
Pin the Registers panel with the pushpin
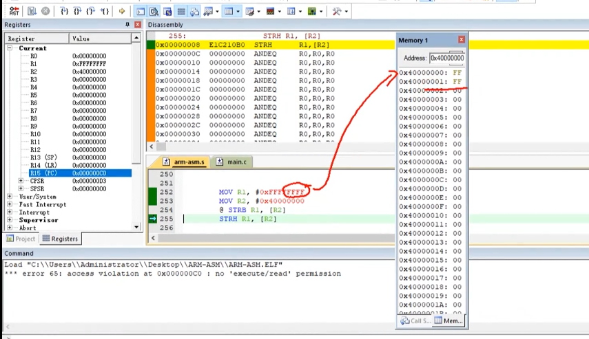(127, 24)
